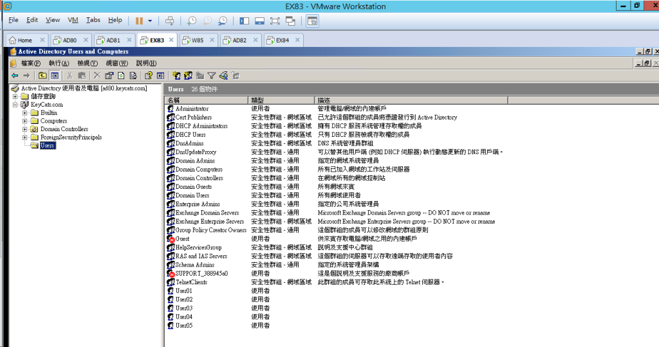Sort list by 名稱 column header
659x347 pixels.
click(x=206, y=100)
